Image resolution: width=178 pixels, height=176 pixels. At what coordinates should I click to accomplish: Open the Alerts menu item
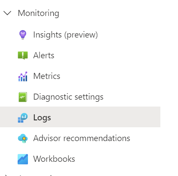coord(44,55)
